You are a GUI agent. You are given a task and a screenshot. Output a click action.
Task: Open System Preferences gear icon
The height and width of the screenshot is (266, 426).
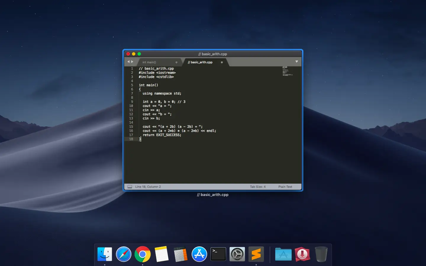point(237,254)
